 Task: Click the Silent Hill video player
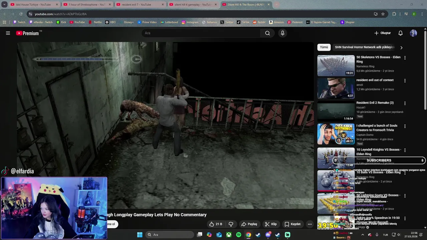click(x=165, y=125)
